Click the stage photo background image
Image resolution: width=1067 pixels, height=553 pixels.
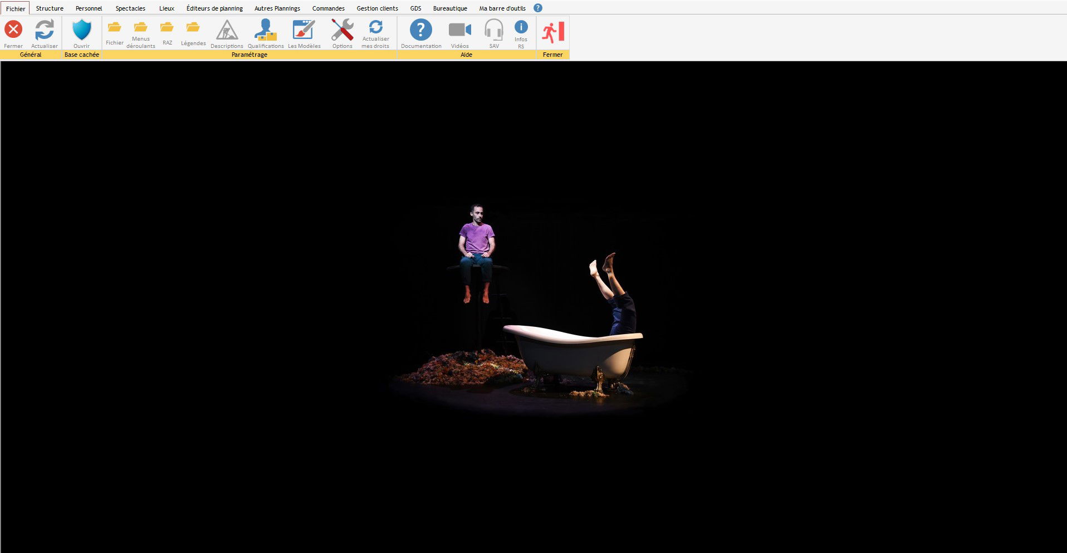[533, 306]
